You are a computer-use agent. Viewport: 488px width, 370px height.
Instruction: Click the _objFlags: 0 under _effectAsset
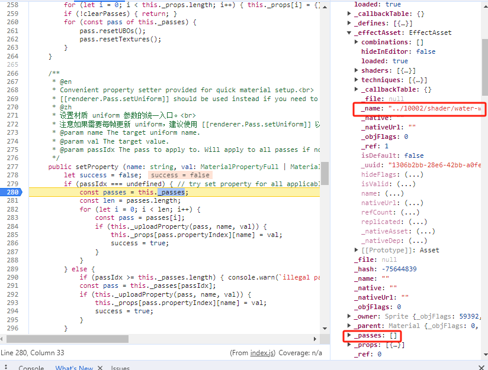tap(385, 137)
